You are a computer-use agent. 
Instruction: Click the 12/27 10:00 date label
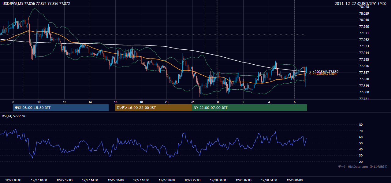coord(39,180)
